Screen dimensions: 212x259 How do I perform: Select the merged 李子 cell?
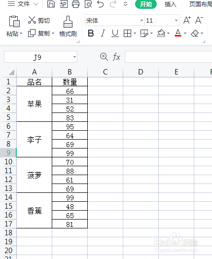coord(35,140)
